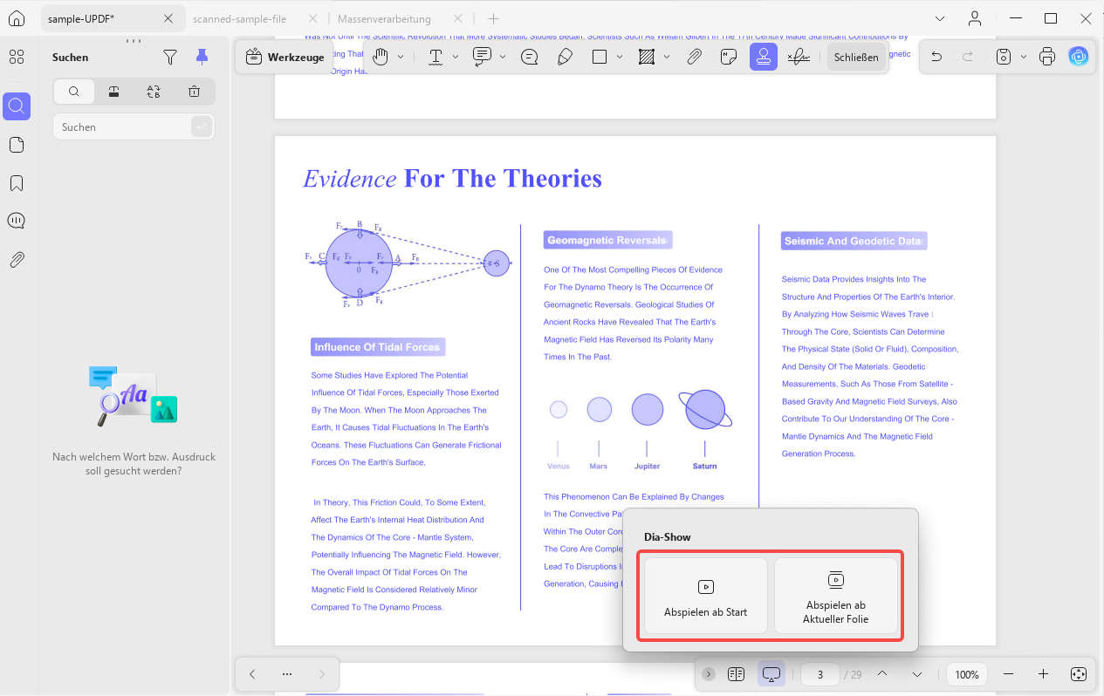The image size is (1104, 696).
Task: Click the filter icon in search panel
Action: point(171,57)
